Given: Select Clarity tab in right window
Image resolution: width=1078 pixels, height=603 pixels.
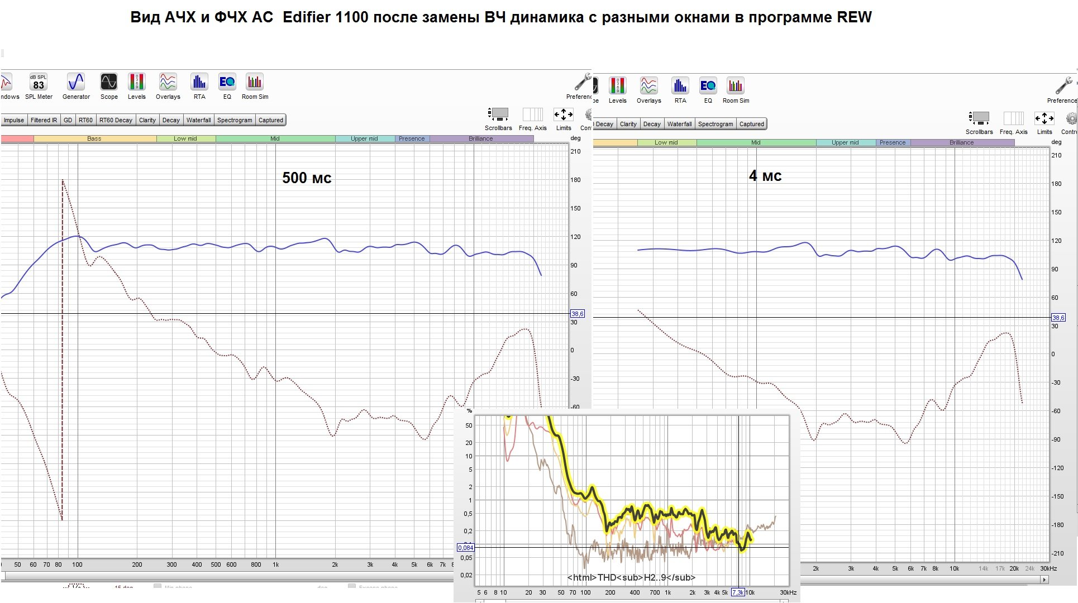Looking at the screenshot, I should pyautogui.click(x=628, y=124).
